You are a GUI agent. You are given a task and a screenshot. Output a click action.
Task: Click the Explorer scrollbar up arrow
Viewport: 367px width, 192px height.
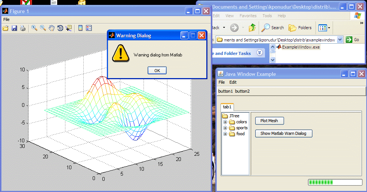click(x=272, y=47)
